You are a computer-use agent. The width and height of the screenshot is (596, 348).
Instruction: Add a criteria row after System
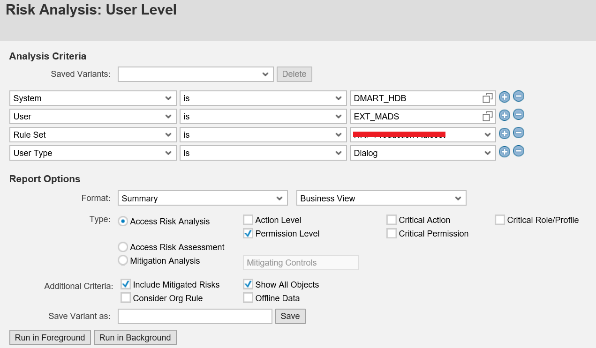(x=505, y=97)
